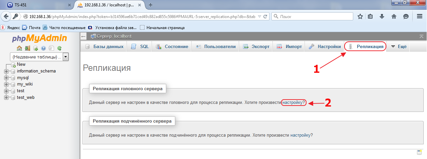
Task: Click the page-related links icon at bottom right
Action: (419, 152)
